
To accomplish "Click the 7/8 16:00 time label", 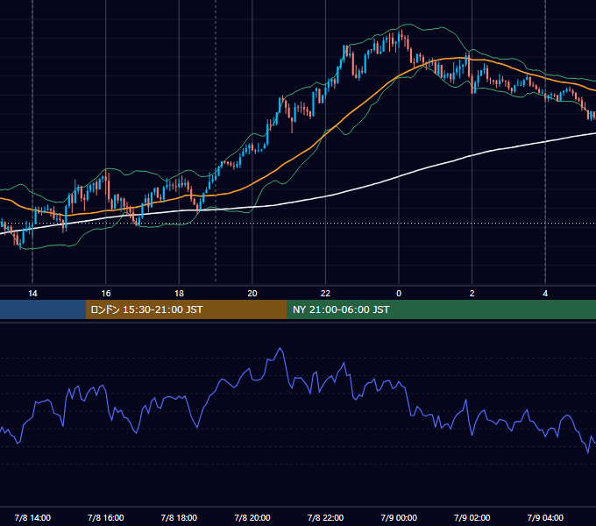I will click(x=106, y=517).
